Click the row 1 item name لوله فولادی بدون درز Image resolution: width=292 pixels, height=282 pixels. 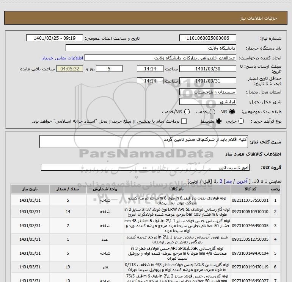[x=177, y=201]
